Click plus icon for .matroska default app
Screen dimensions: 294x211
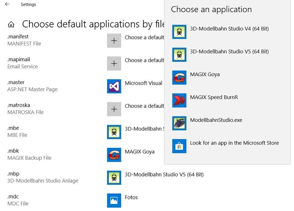coord(114,109)
